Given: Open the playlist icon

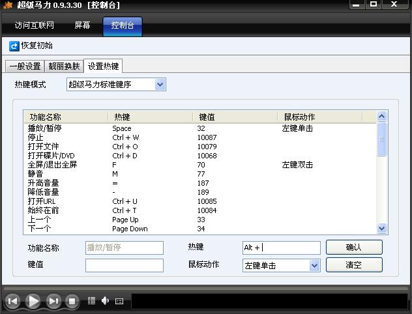Looking at the screenshot, I should 91,300.
